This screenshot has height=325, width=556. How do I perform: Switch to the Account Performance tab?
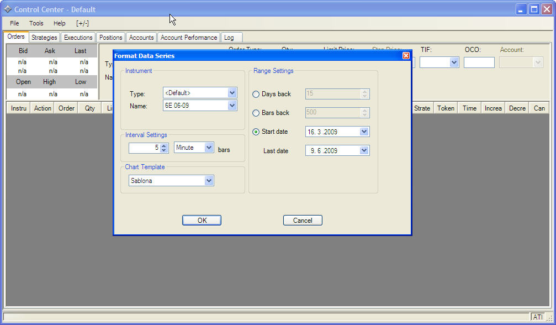pyautogui.click(x=189, y=38)
